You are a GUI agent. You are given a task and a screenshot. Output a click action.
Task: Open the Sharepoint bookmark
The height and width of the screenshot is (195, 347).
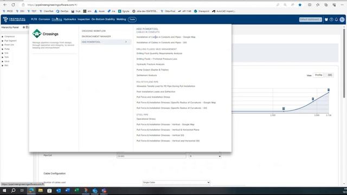202,11
